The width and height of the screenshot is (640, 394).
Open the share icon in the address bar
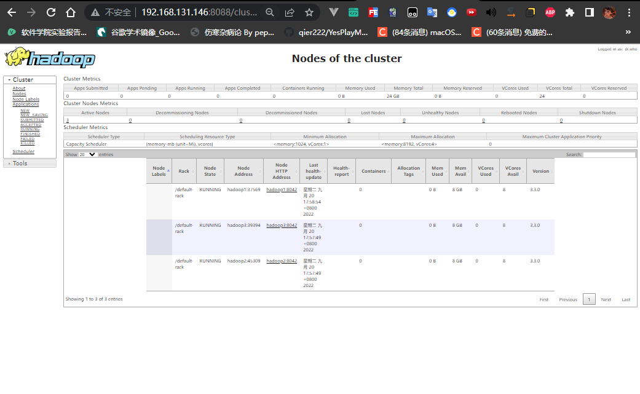(290, 12)
